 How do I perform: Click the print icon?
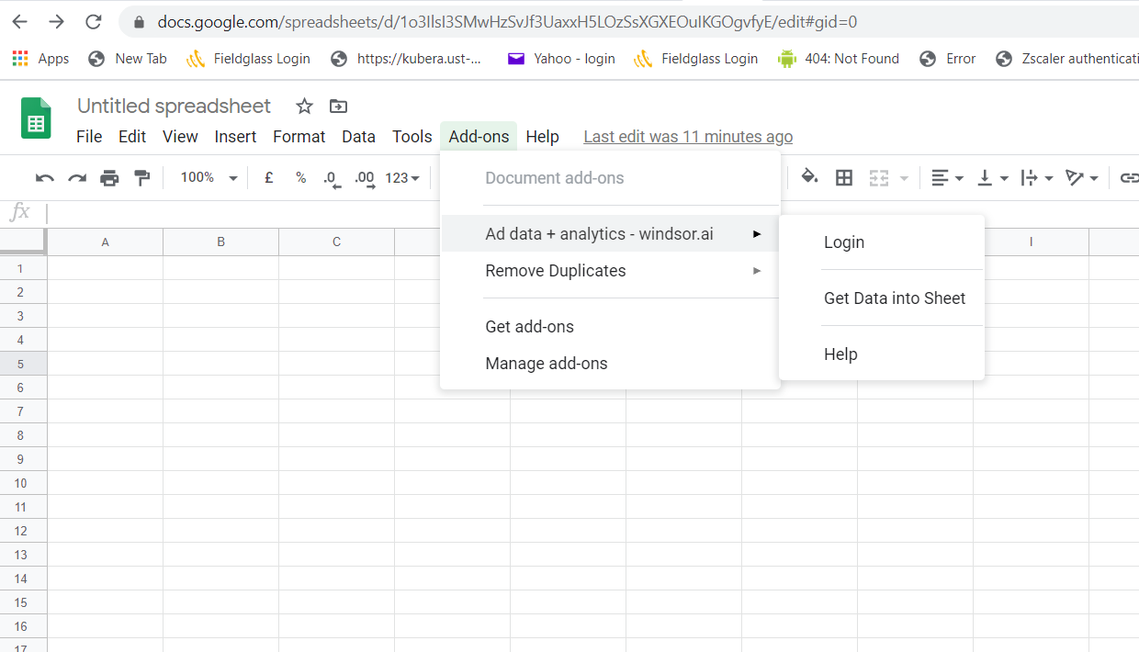[109, 178]
